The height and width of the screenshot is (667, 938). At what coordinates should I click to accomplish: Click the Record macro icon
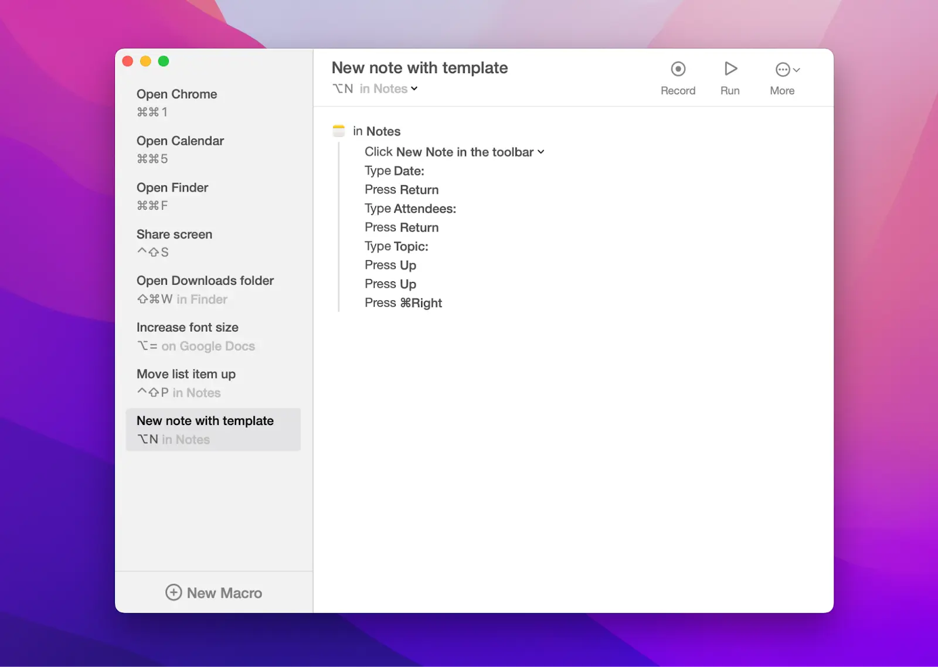coord(678,69)
